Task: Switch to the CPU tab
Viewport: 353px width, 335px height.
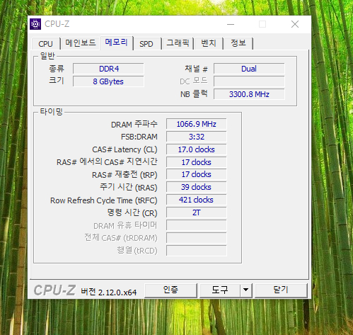Action: pyautogui.click(x=45, y=44)
